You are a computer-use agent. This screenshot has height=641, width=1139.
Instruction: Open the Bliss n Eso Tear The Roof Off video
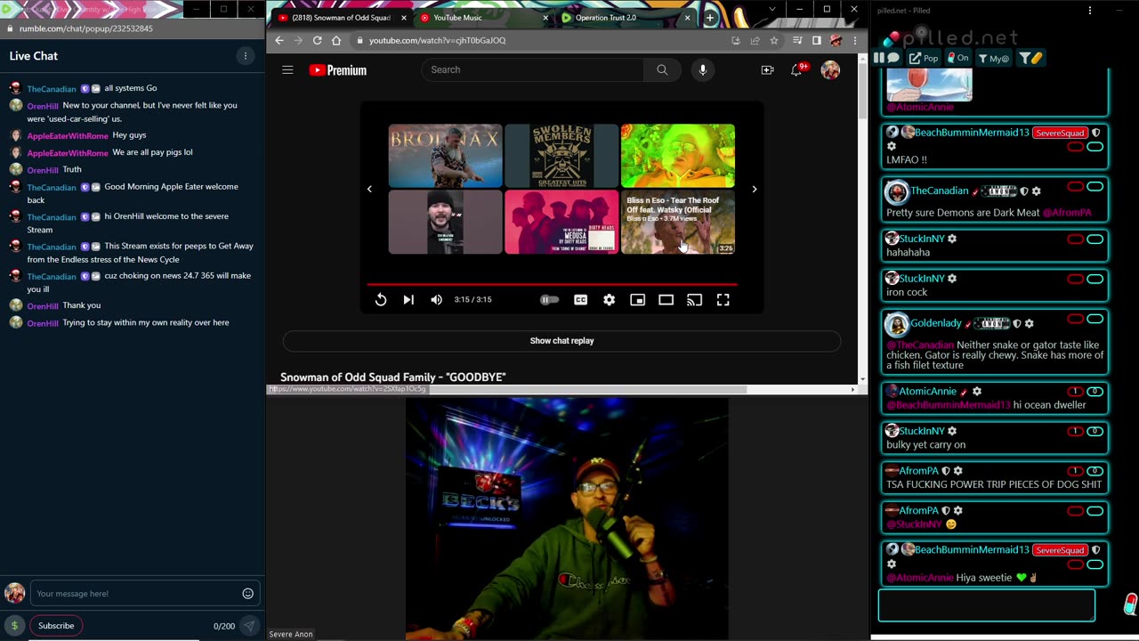pos(678,223)
